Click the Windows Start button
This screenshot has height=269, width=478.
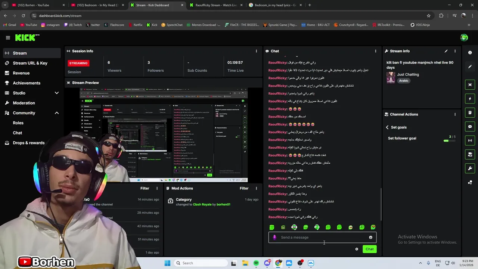point(167,263)
